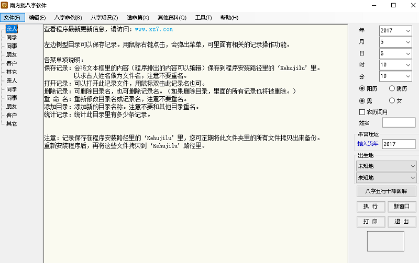The width and height of the screenshot is (419, 263).
Task: Click the blue 输入流年 label
Action: point(368,143)
